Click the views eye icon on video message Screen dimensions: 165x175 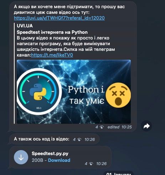(x=102, y=127)
